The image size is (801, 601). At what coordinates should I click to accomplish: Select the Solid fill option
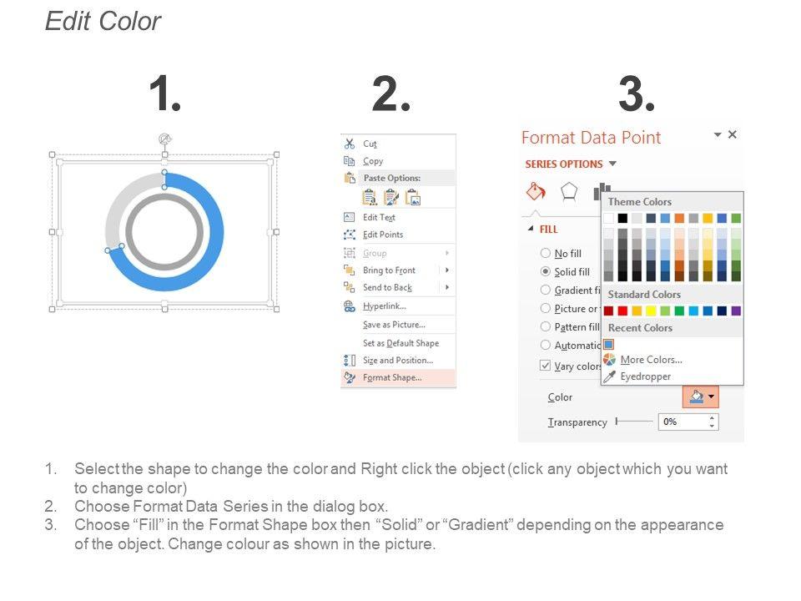coord(546,271)
